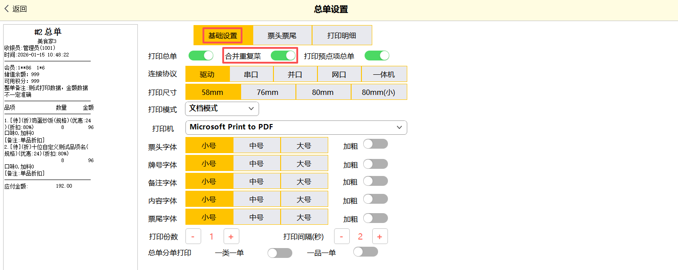Decrease 打印间隔 seconds with minus button

[341, 236]
